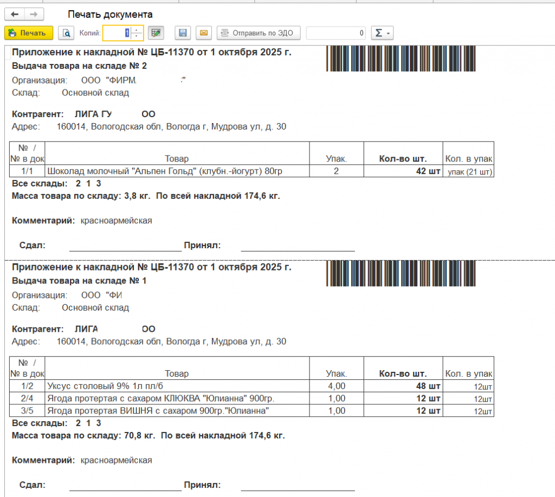Select cell Ягода протертая с сахаром КЛЮКВА

(177, 398)
